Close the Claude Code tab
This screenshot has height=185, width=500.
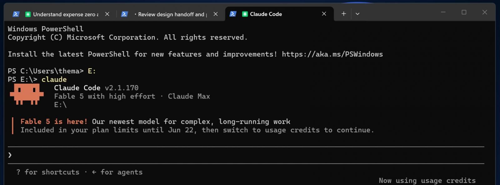point(324,14)
